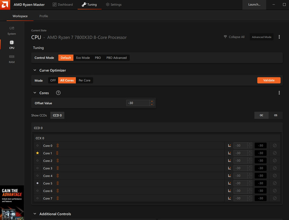
Task: Click the Core 3 offset stepper arrows
Action: coord(249,168)
